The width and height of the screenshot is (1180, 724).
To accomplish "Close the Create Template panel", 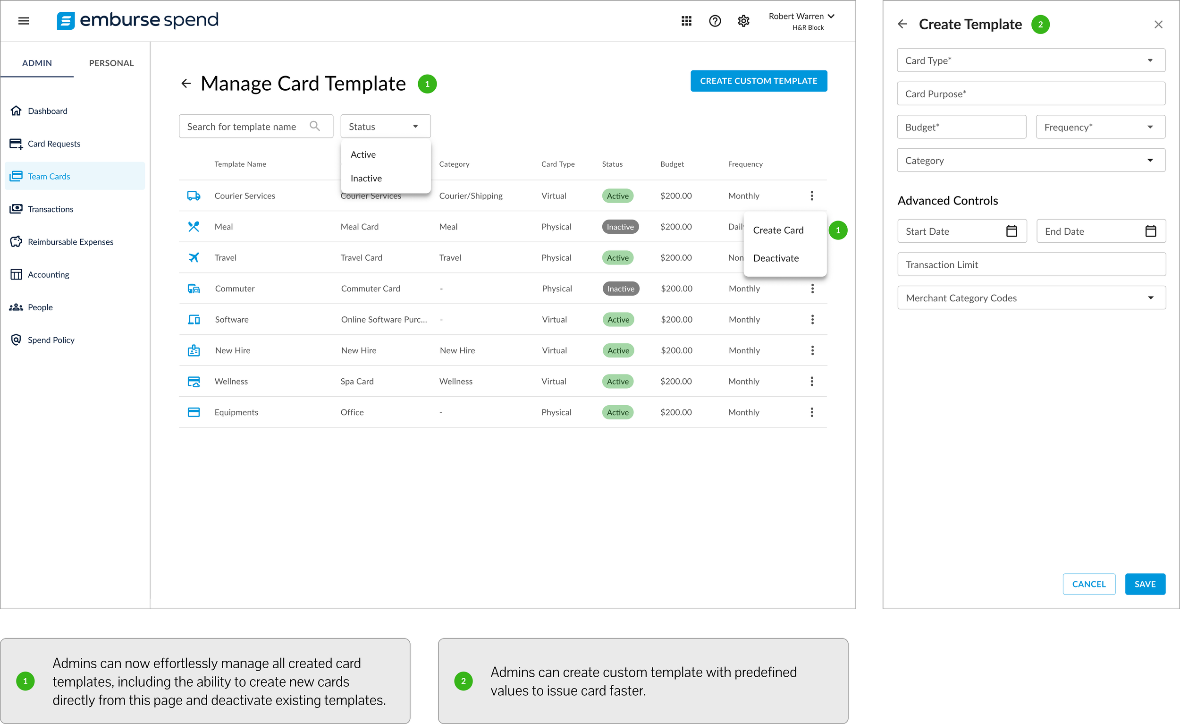I will click(1158, 25).
